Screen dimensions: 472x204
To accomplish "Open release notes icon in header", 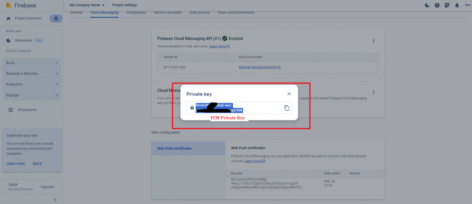I will point(447,5).
